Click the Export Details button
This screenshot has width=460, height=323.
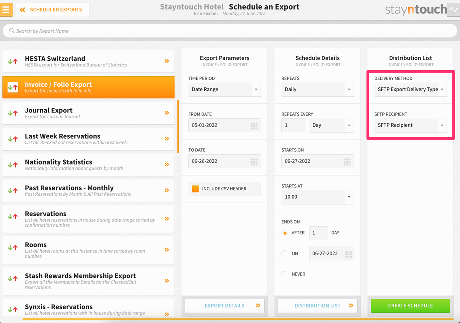pyautogui.click(x=224, y=306)
